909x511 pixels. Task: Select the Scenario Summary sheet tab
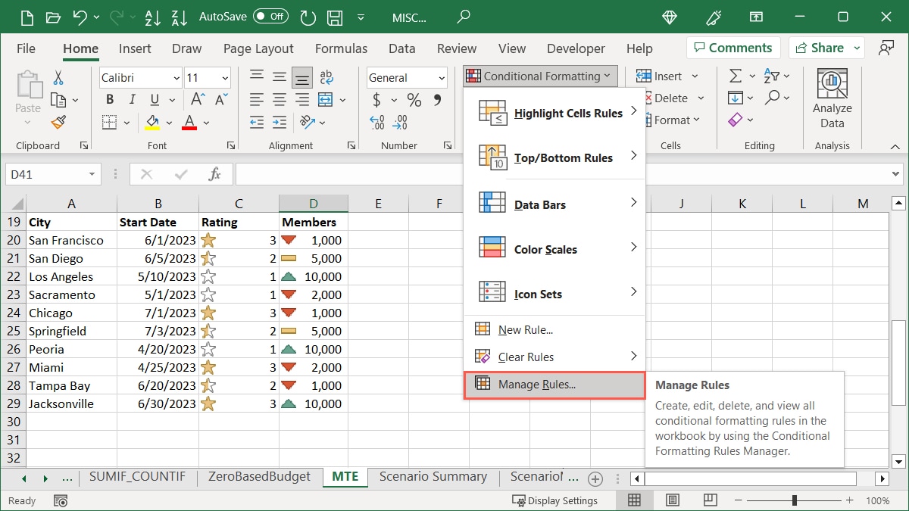433,477
